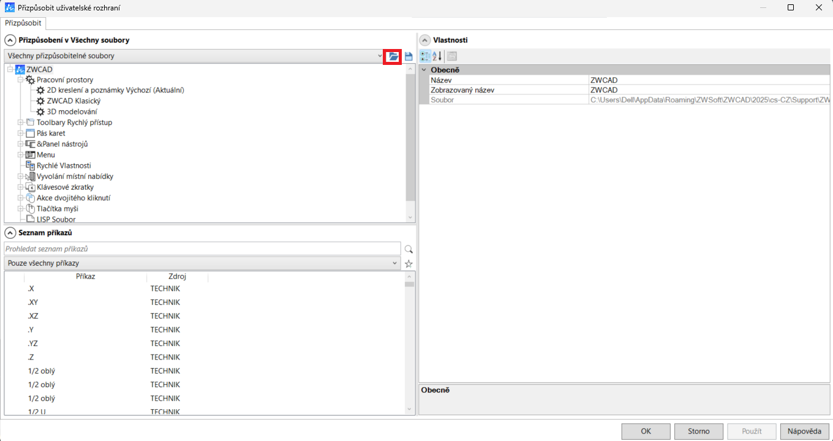Click the Název property value ZWCAD
The image size is (833, 441).
click(709, 80)
